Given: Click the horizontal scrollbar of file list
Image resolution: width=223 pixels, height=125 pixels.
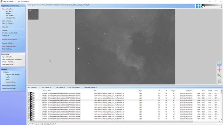Looking at the screenshot, I should pos(111,122).
